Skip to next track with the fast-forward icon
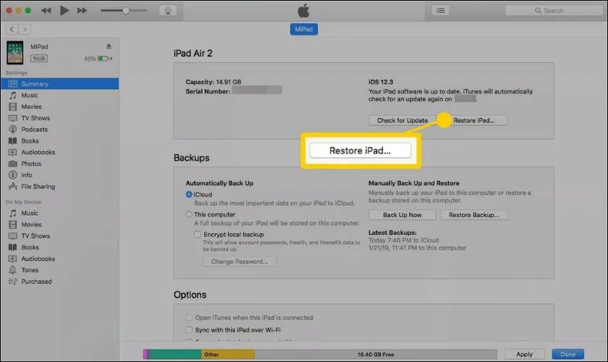Screen dimensions: 608x362 coord(82,10)
